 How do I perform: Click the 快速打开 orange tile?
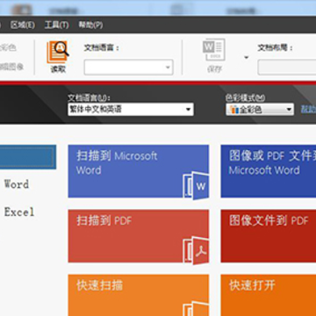(269, 295)
